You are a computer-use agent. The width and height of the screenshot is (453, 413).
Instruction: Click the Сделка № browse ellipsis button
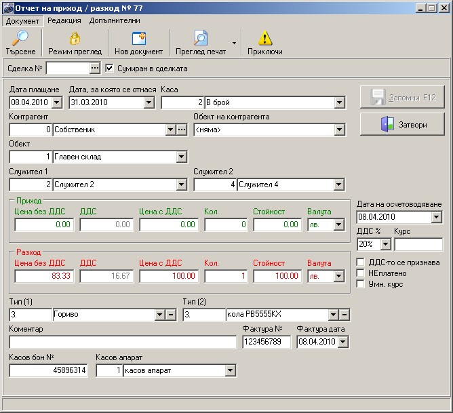(95, 68)
